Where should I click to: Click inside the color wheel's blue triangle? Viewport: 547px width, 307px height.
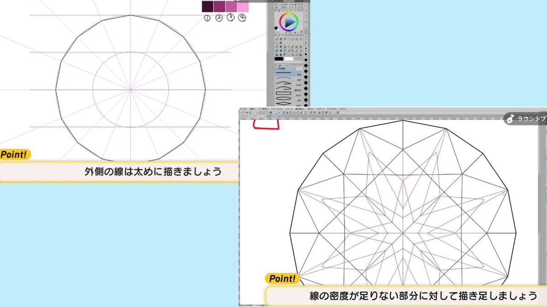point(289,22)
